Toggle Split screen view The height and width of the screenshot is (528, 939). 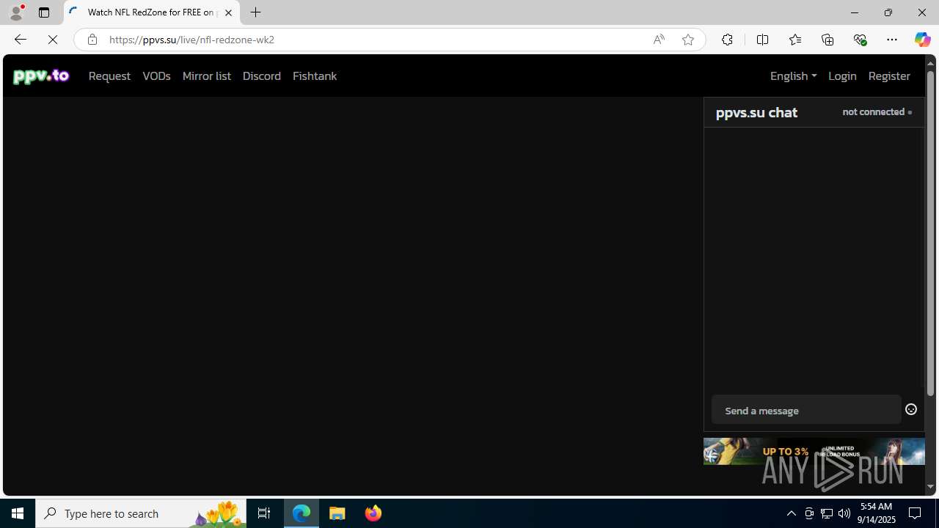click(x=762, y=40)
